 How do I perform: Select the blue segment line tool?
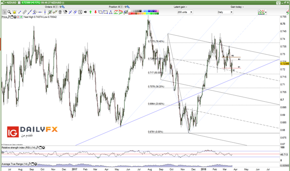coord(19,12)
